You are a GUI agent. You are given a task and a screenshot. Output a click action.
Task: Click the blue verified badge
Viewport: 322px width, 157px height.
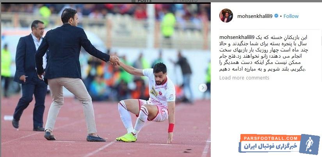click(x=276, y=16)
